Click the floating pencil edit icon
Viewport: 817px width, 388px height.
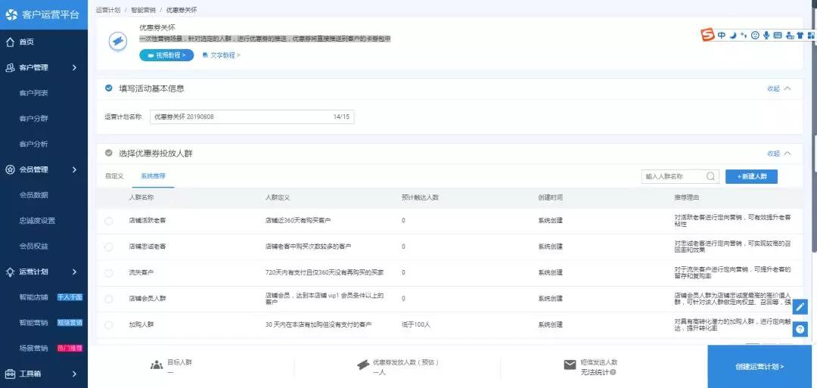coord(801,307)
